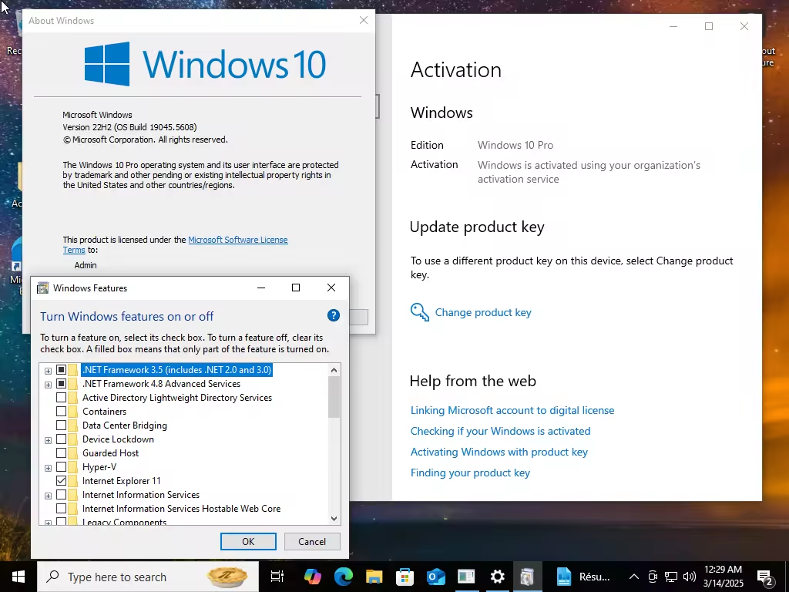Expand the Internet Information Services node
The height and width of the screenshot is (592, 789).
coord(48,496)
